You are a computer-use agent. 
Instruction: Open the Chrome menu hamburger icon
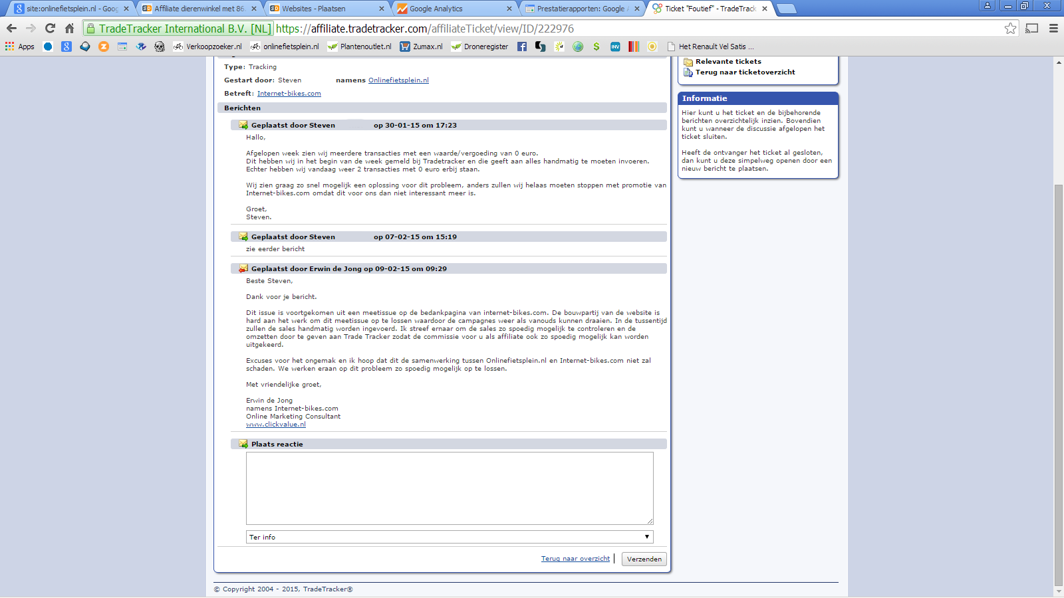point(1053,29)
